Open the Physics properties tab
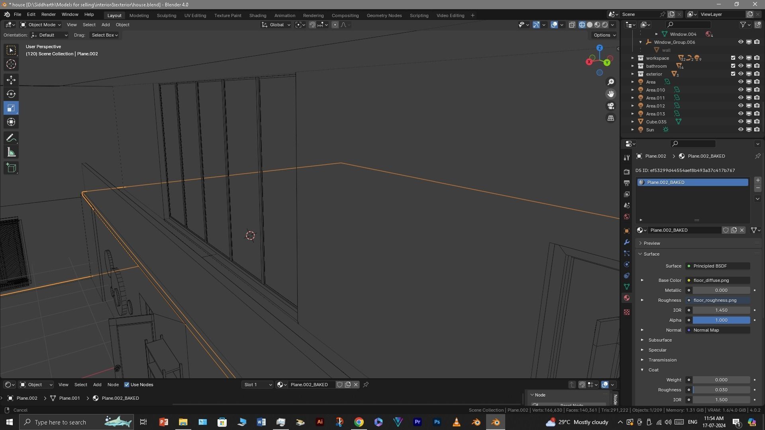This screenshot has width=765, height=430. (x=627, y=264)
